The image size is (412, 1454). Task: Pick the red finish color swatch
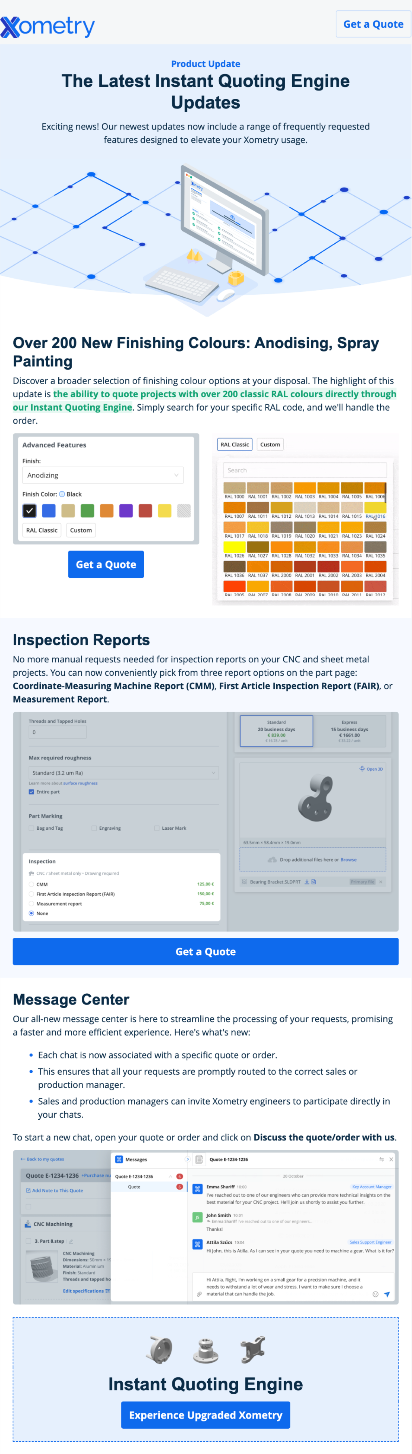coord(145,511)
